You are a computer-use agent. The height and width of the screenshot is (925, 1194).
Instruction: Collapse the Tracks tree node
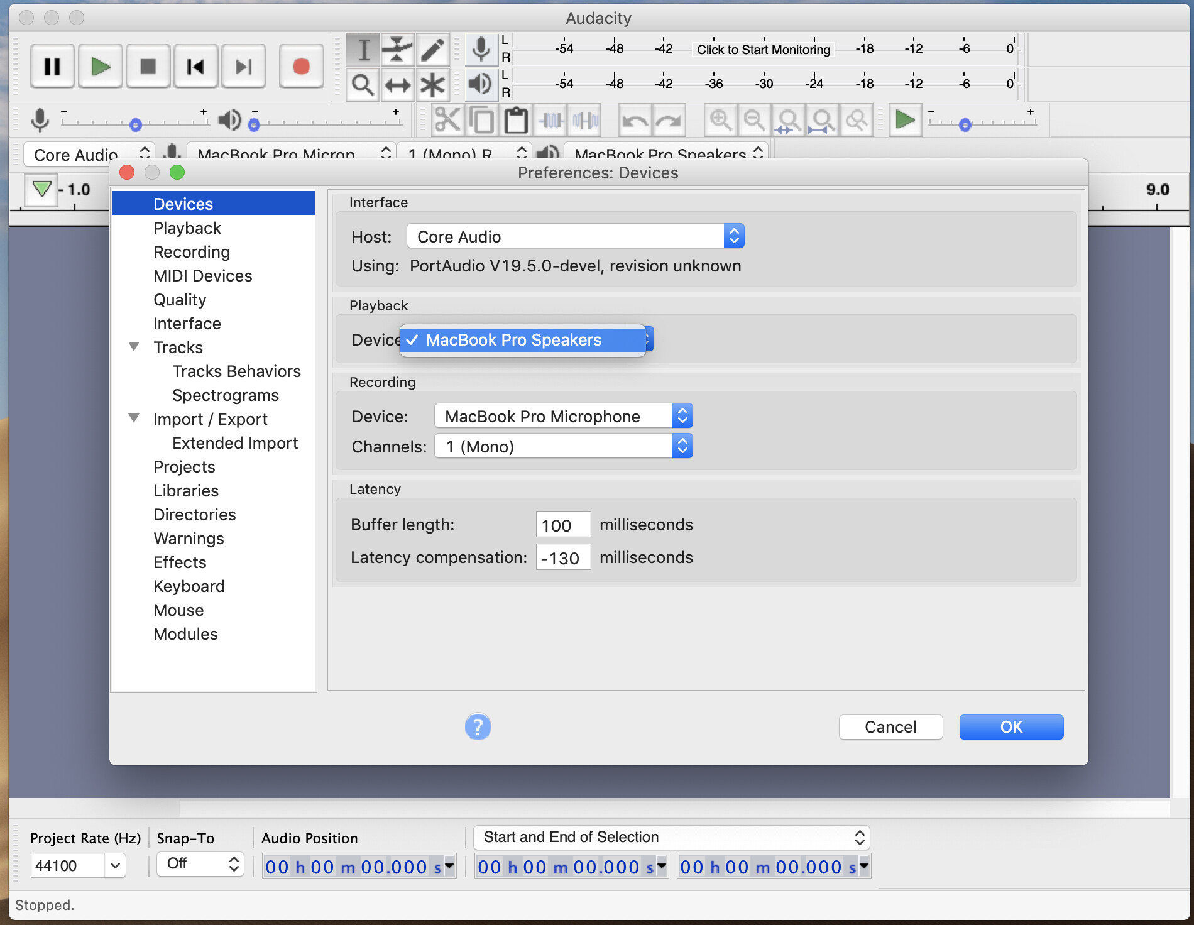click(134, 347)
